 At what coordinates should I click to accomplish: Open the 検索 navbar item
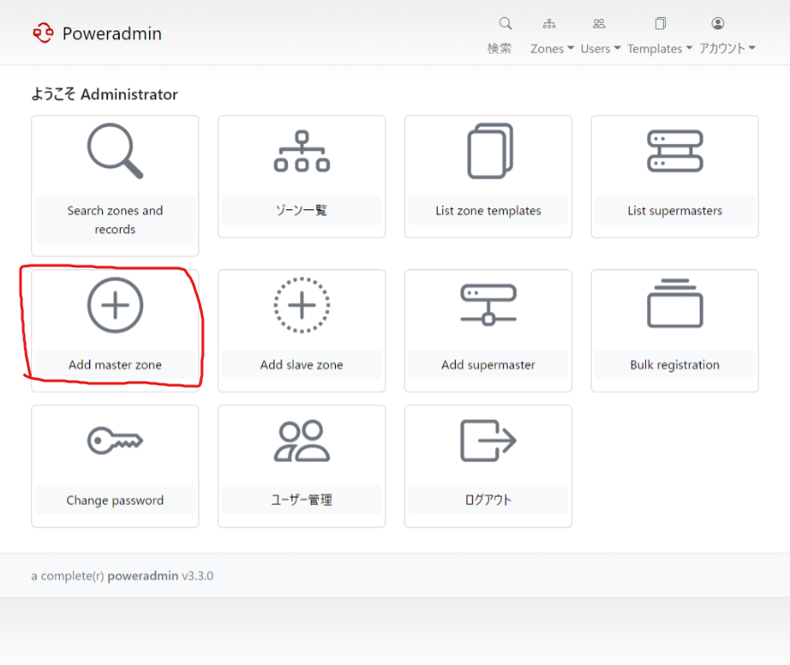click(500, 48)
